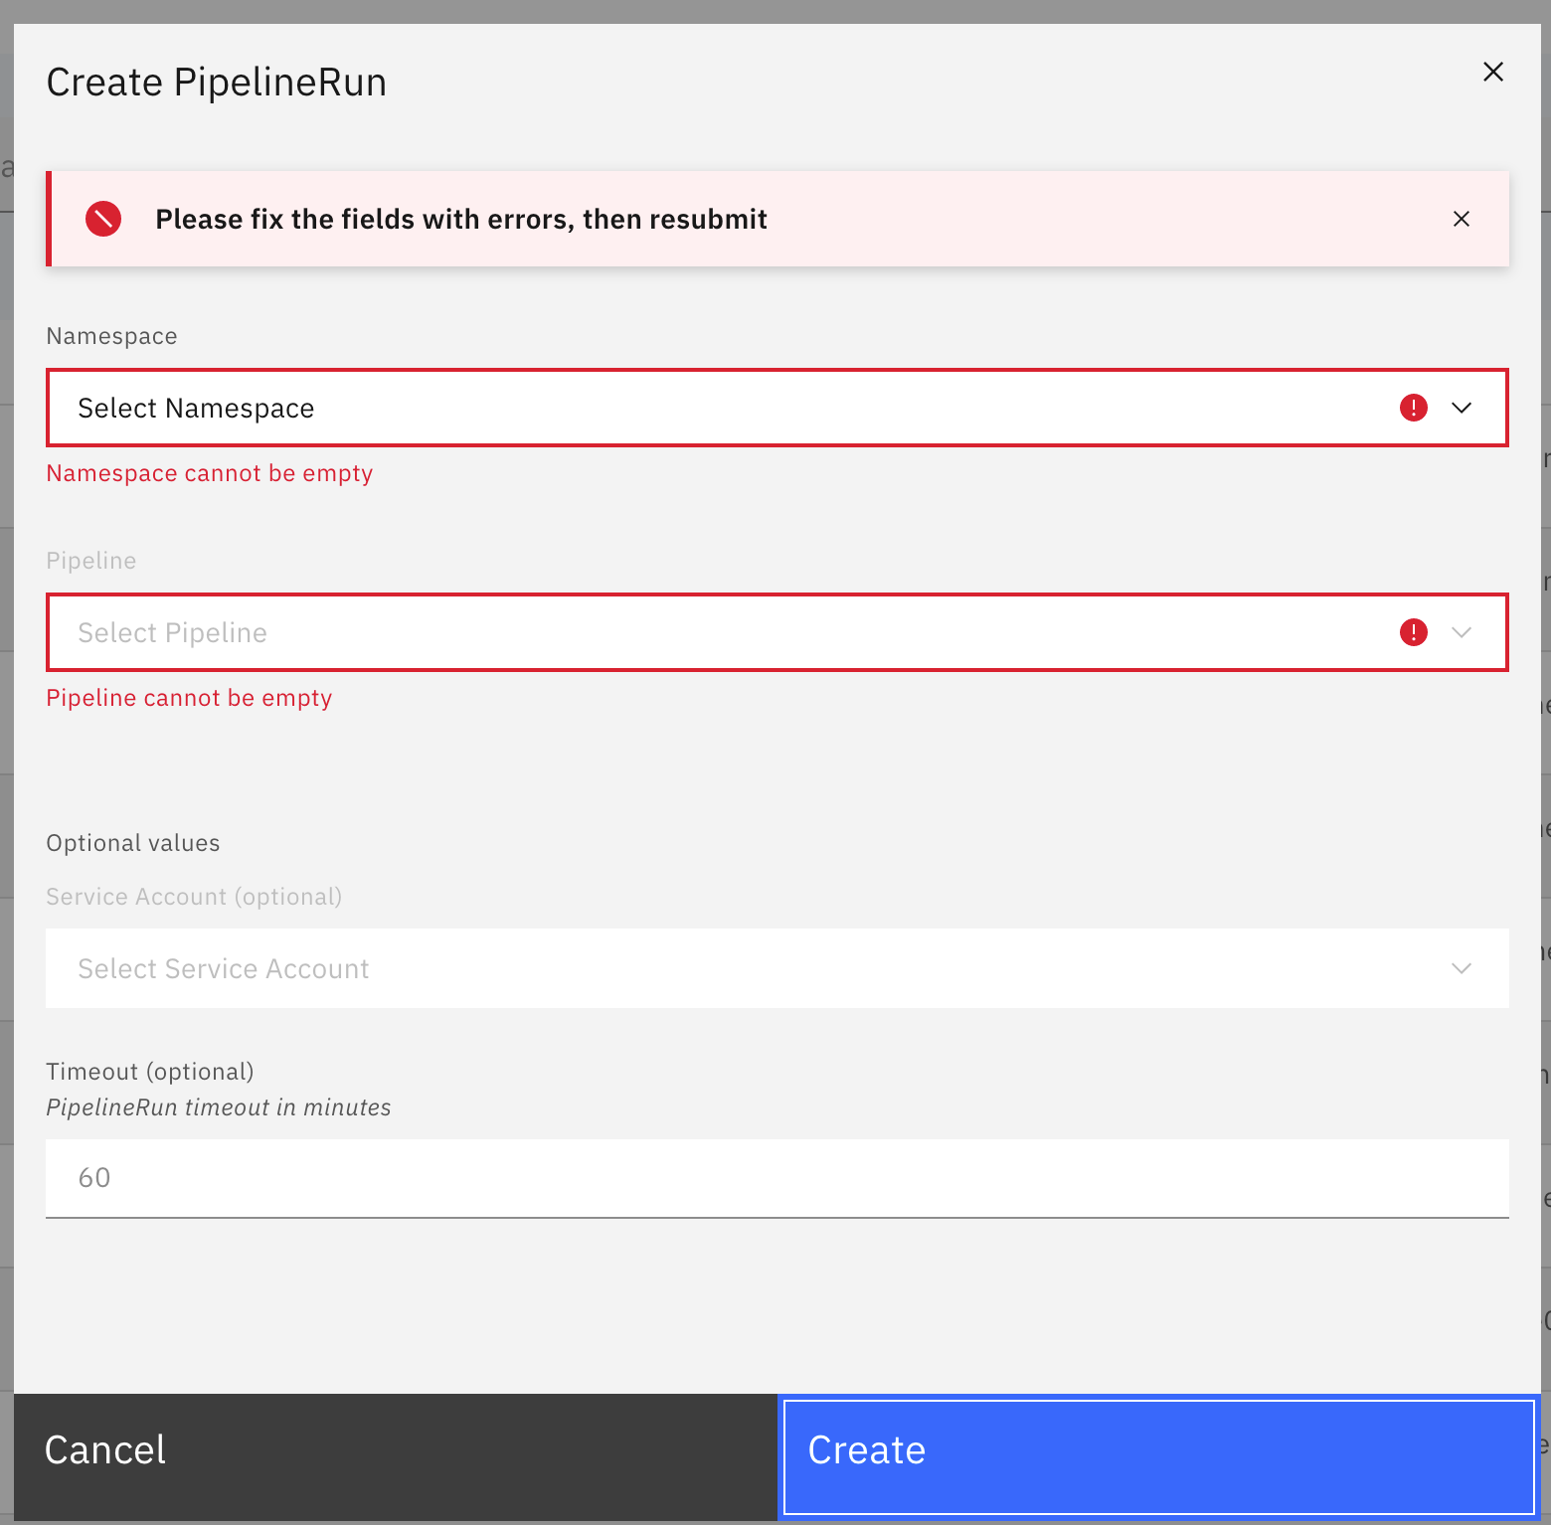Image resolution: width=1551 pixels, height=1525 pixels.
Task: Click the Please fix the fields message
Action: (460, 219)
